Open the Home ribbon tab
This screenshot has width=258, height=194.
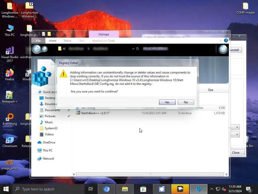tap(53, 41)
